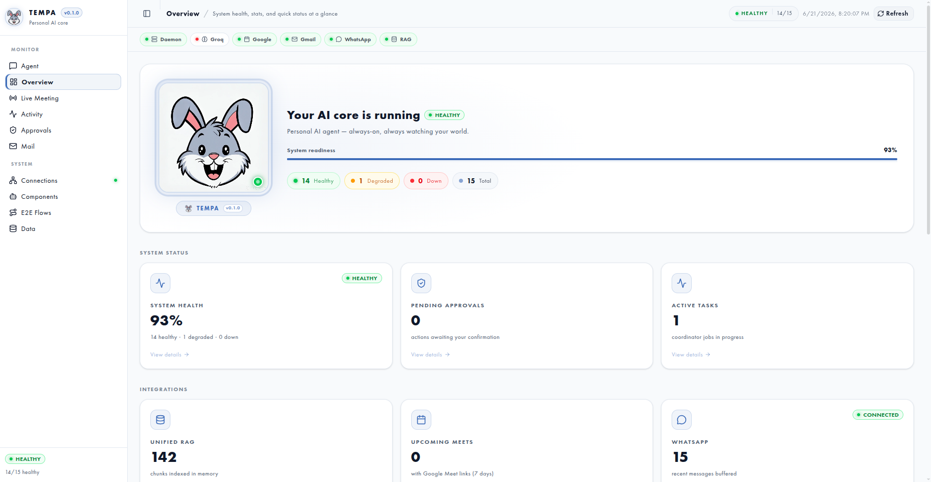Click the 15 Total pill
The width and height of the screenshot is (931, 482).
(475, 181)
